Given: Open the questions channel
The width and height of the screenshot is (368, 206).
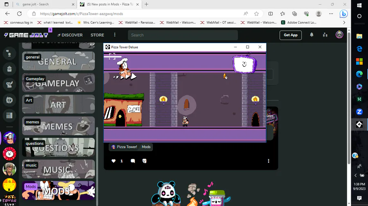Looking at the screenshot, I should tap(58, 147).
